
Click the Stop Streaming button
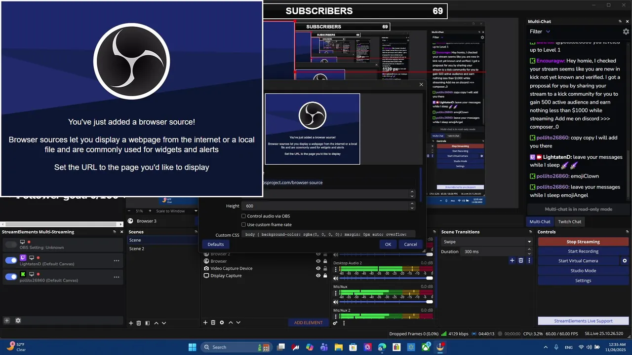click(583, 242)
